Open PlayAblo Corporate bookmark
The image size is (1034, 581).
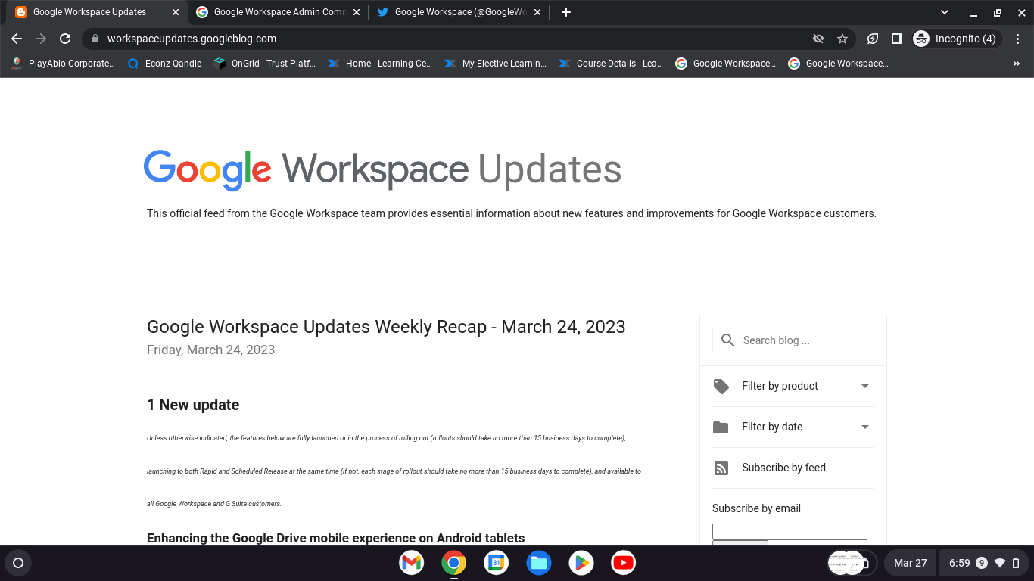pyautogui.click(x=64, y=64)
